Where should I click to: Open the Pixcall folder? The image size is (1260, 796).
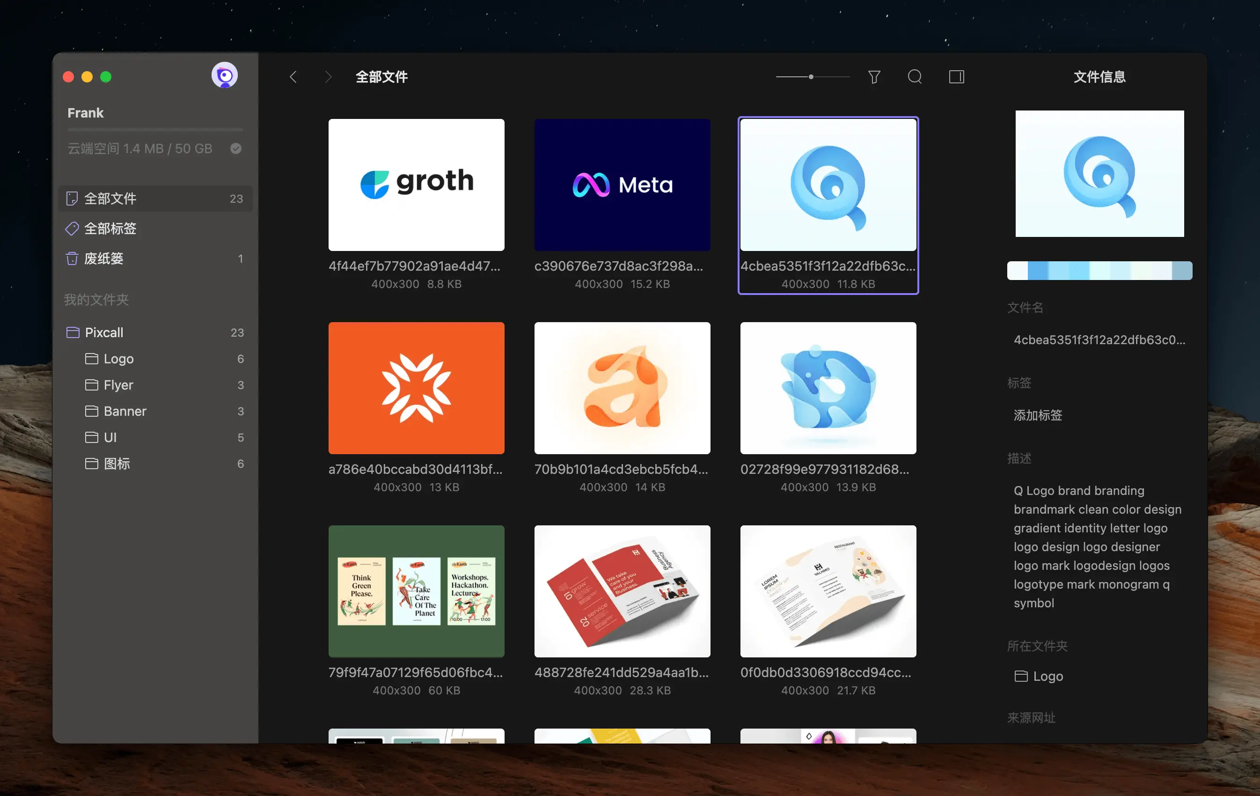pos(155,332)
